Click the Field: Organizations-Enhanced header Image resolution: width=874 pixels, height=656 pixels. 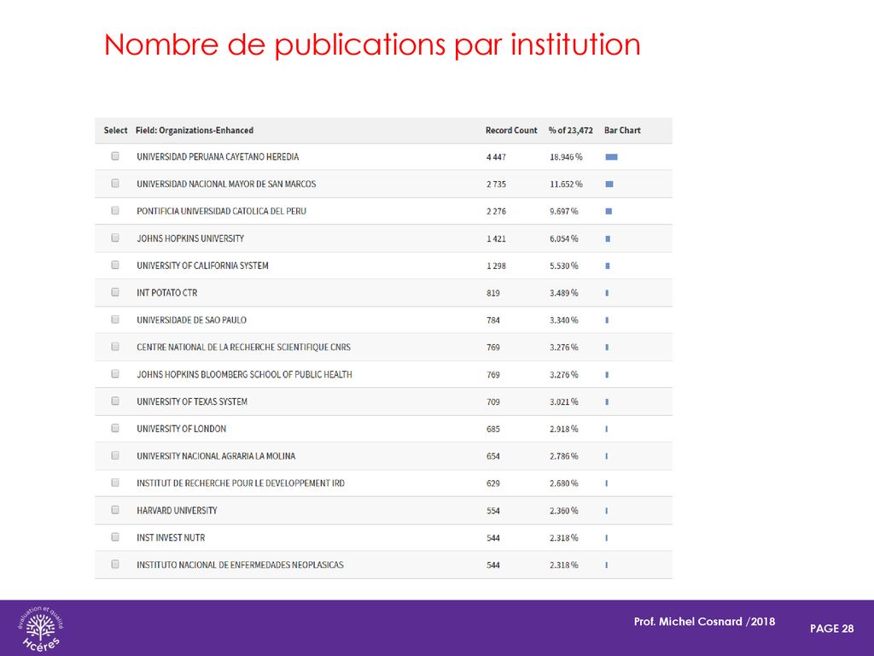195,130
